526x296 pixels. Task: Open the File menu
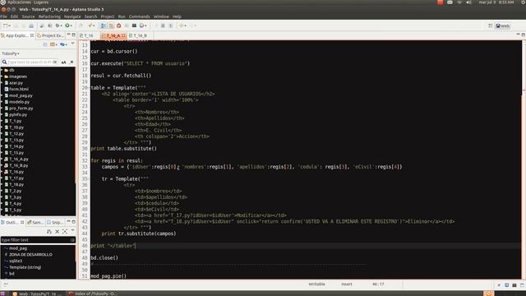click(x=3, y=16)
